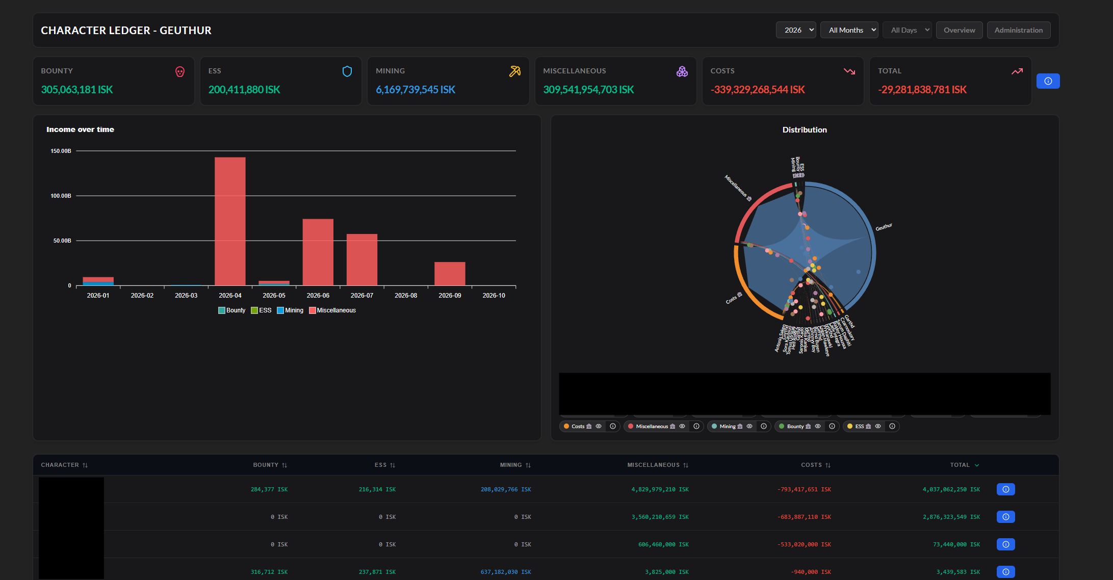Click the Total upward trend icon
1113x580 pixels.
click(1017, 71)
